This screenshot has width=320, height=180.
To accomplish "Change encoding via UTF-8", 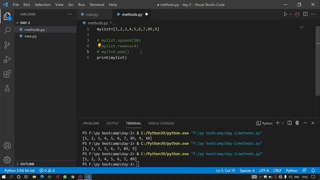I will (x=264, y=170).
